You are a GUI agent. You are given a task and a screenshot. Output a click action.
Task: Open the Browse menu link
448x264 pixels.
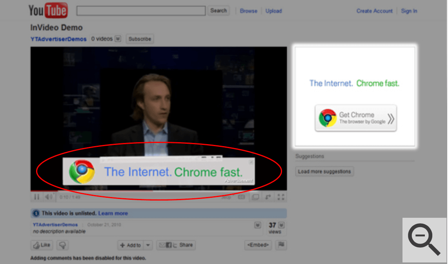249,11
